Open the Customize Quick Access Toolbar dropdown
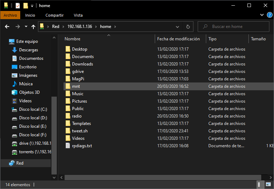The width and height of the screenshot is (274, 189). point(32,6)
